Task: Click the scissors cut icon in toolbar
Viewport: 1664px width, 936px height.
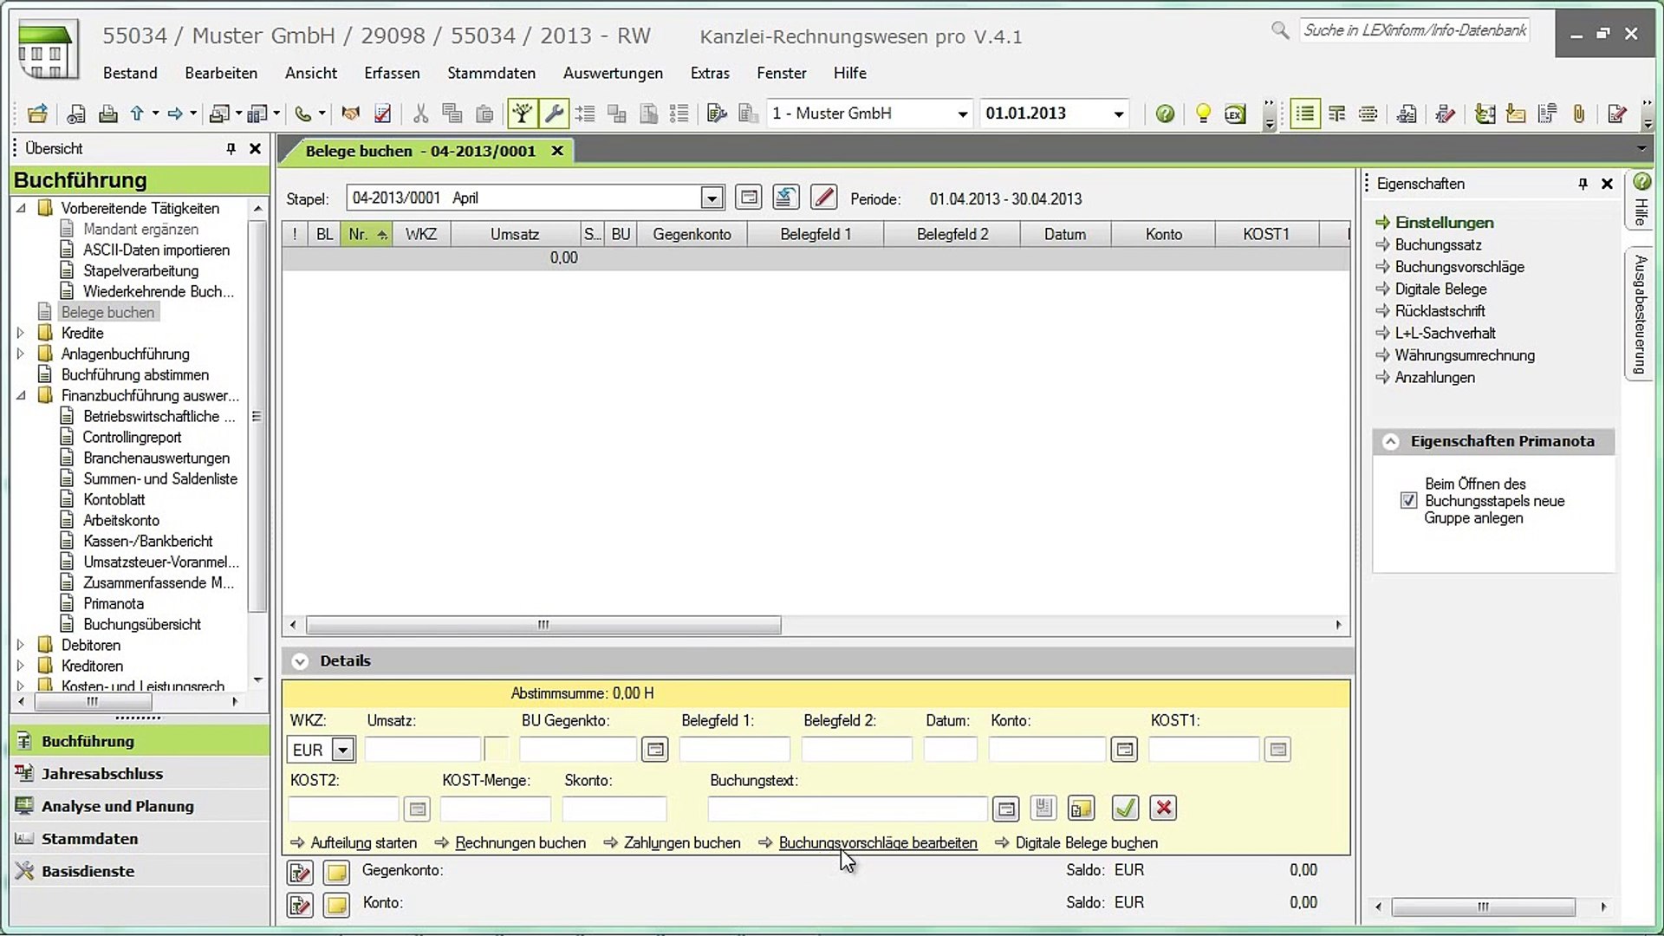Action: (420, 114)
